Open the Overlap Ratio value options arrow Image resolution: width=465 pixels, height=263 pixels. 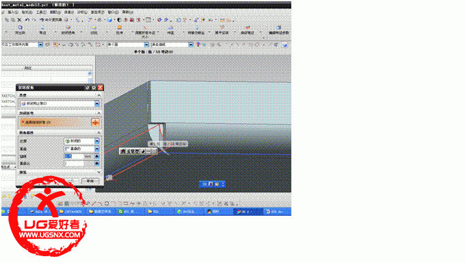point(97,164)
